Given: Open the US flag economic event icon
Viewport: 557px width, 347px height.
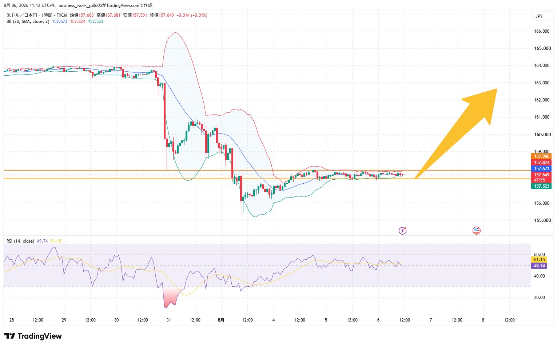Looking at the screenshot, I should [x=477, y=230].
